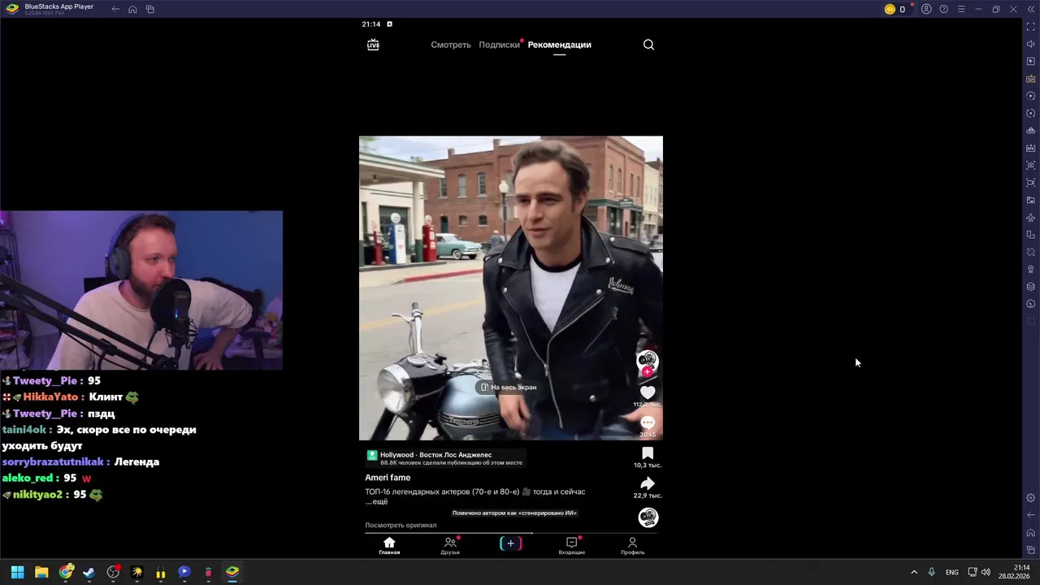
Task: Open the Windows Start menu
Action: tap(17, 572)
